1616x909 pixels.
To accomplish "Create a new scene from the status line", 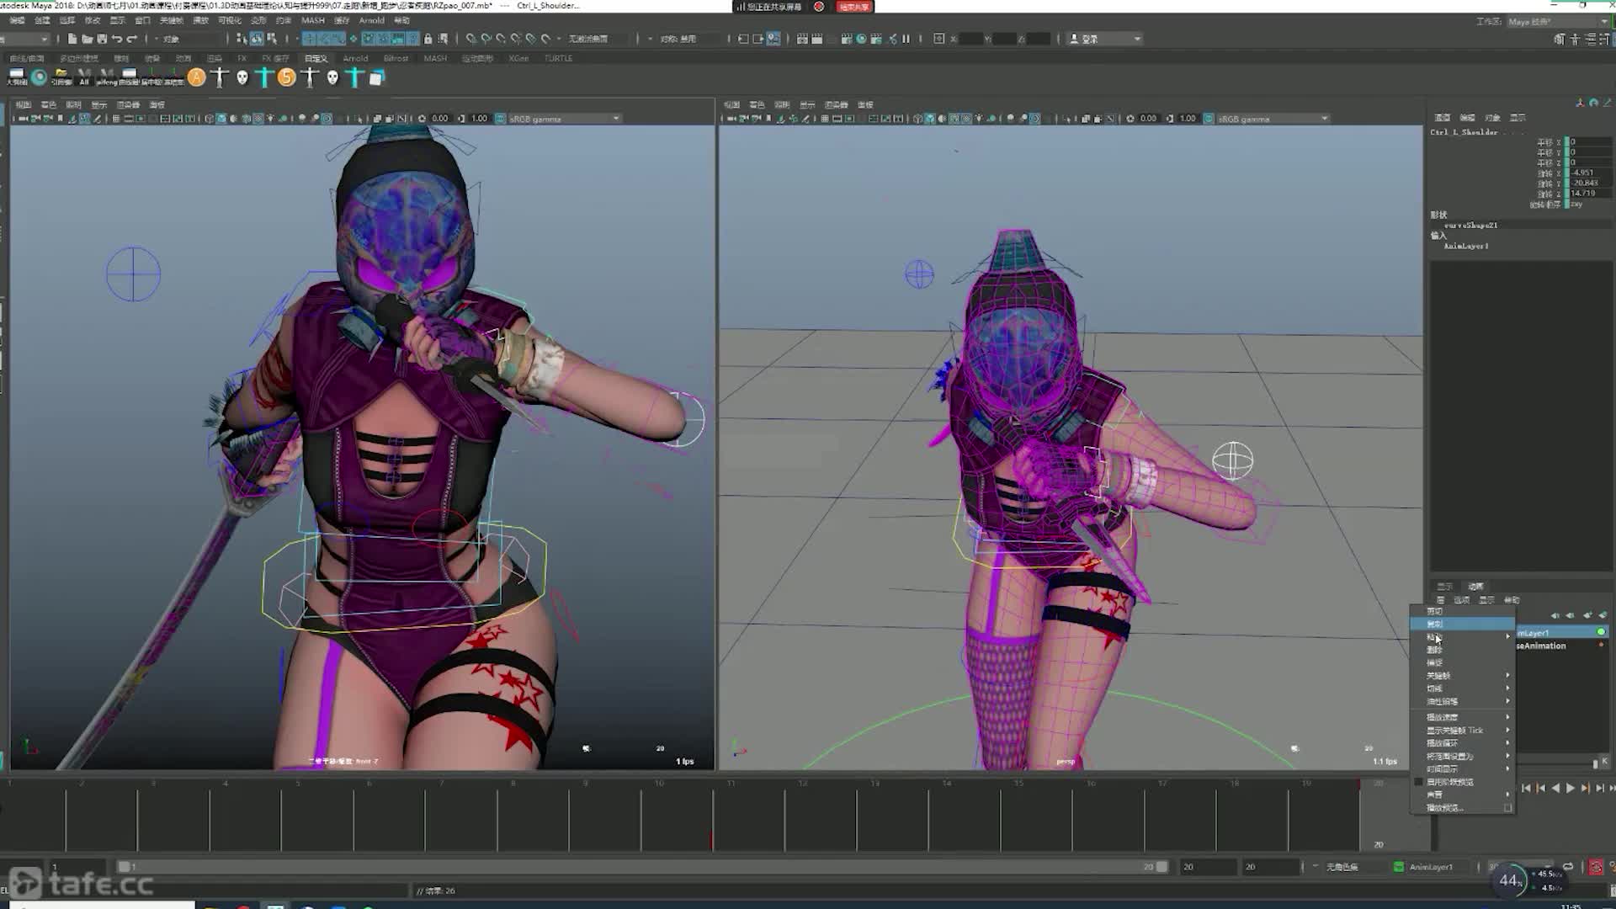I will pos(72,39).
